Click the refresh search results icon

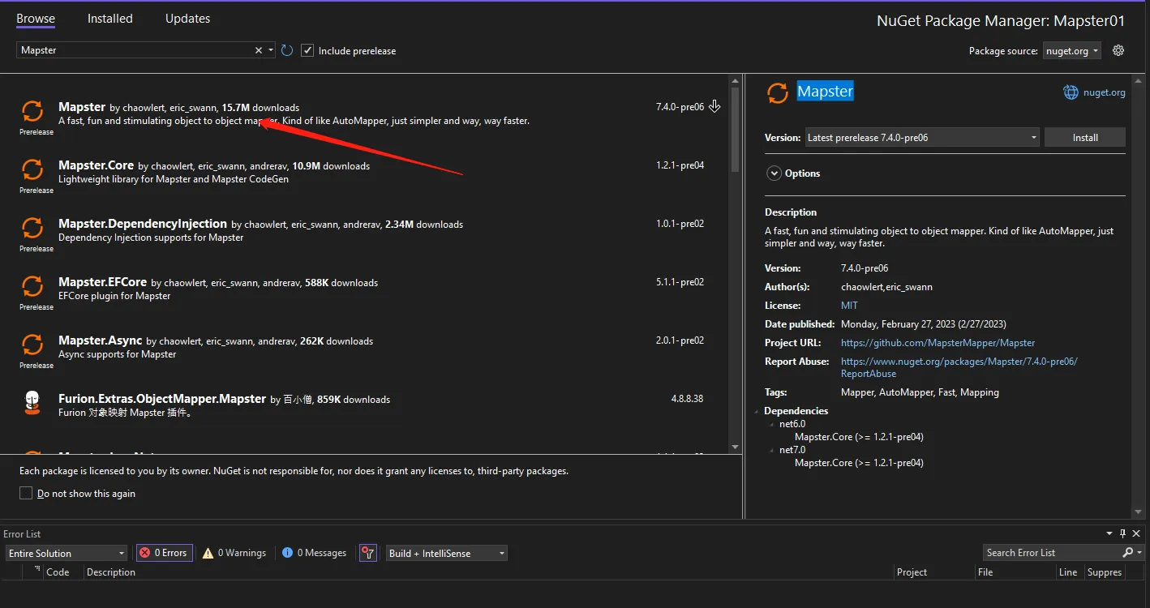[287, 50]
